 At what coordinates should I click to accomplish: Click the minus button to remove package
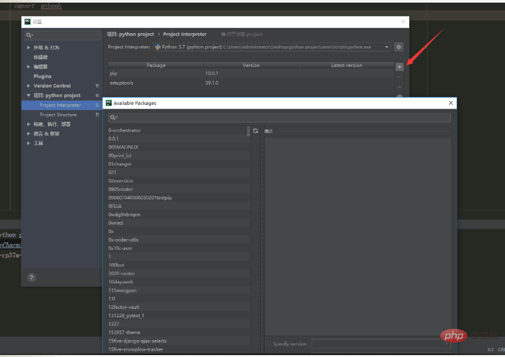399,77
